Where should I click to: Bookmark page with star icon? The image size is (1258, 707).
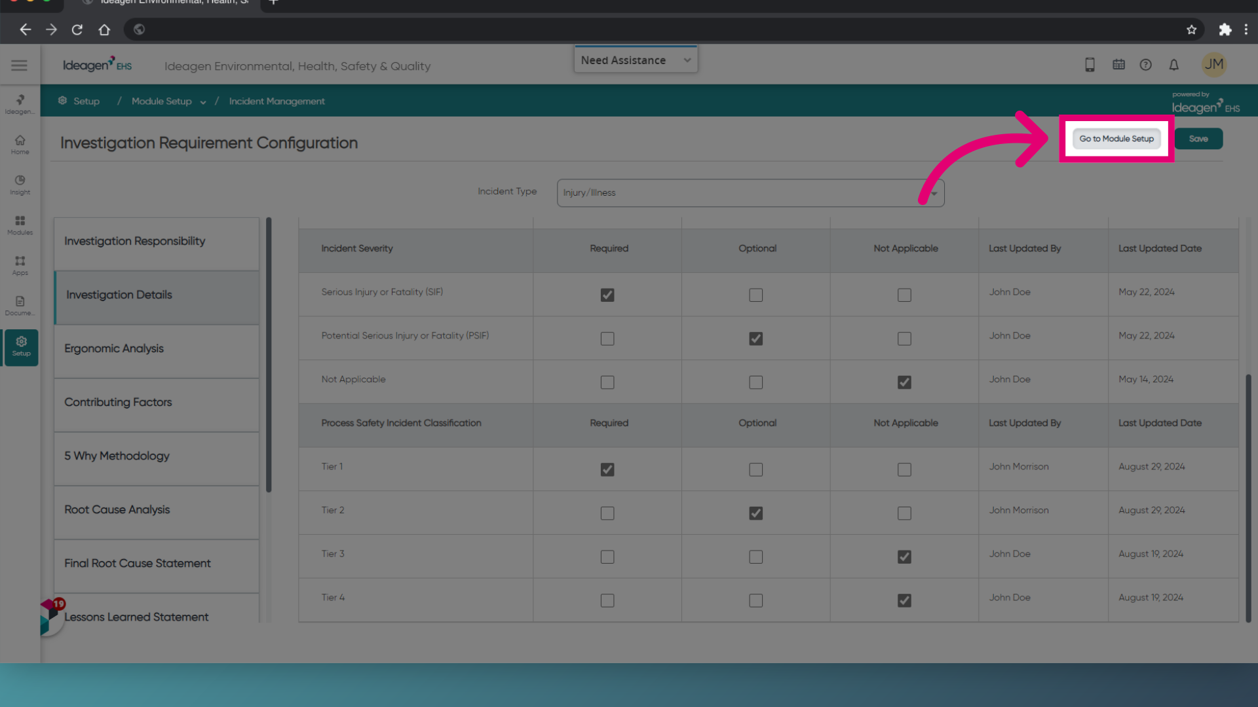pyautogui.click(x=1191, y=29)
